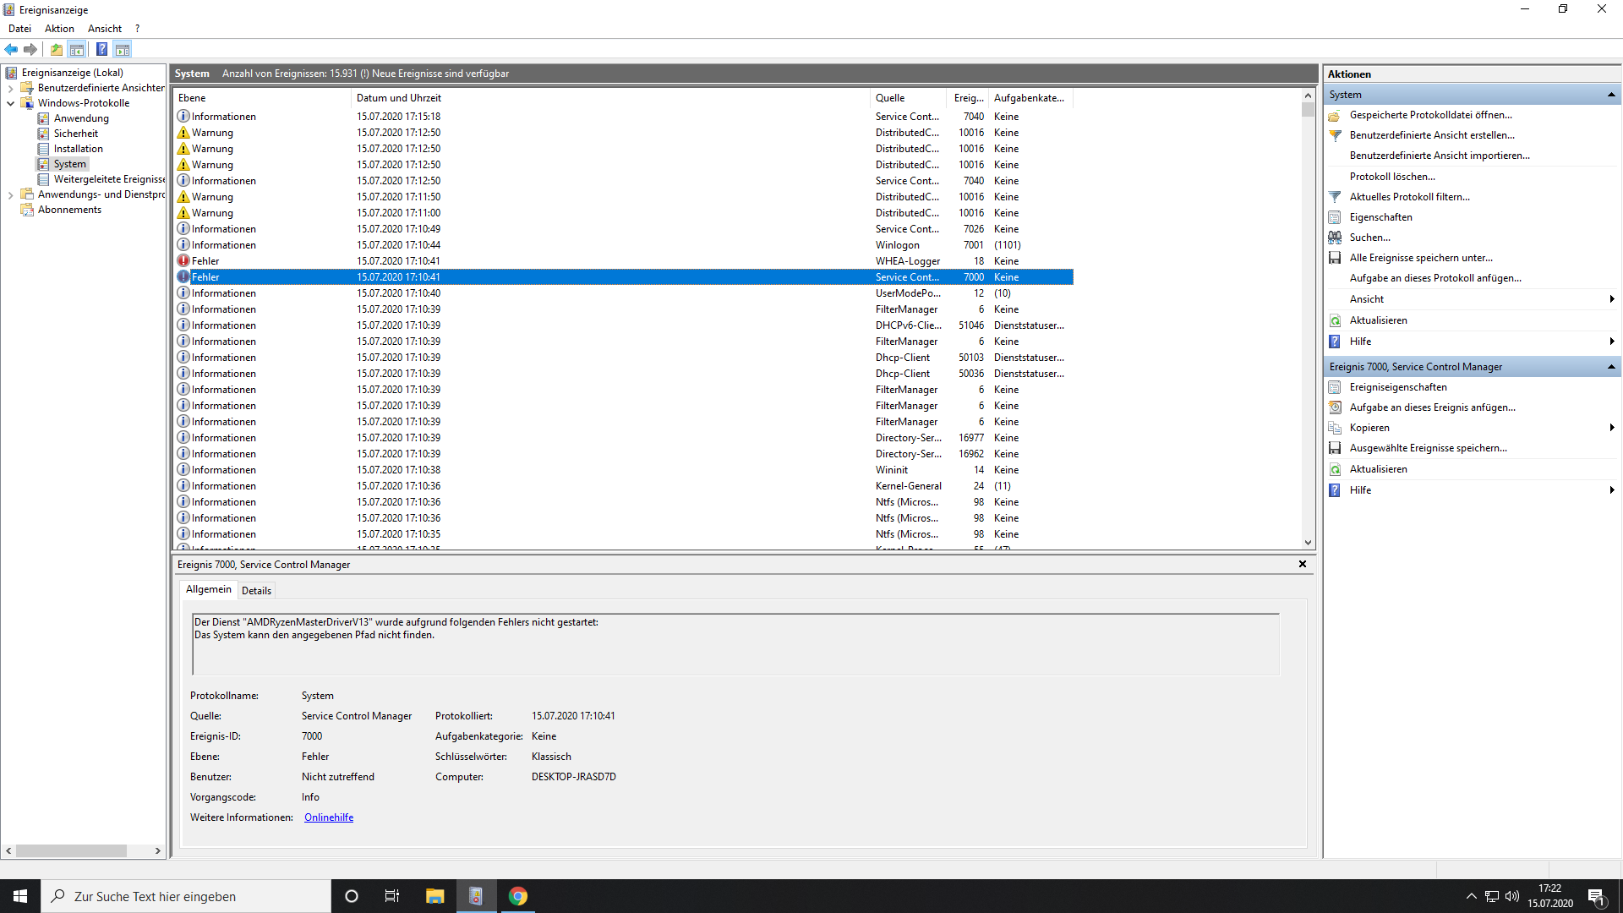The width and height of the screenshot is (1623, 913).
Task: Open the Aktion menu
Action: click(59, 29)
